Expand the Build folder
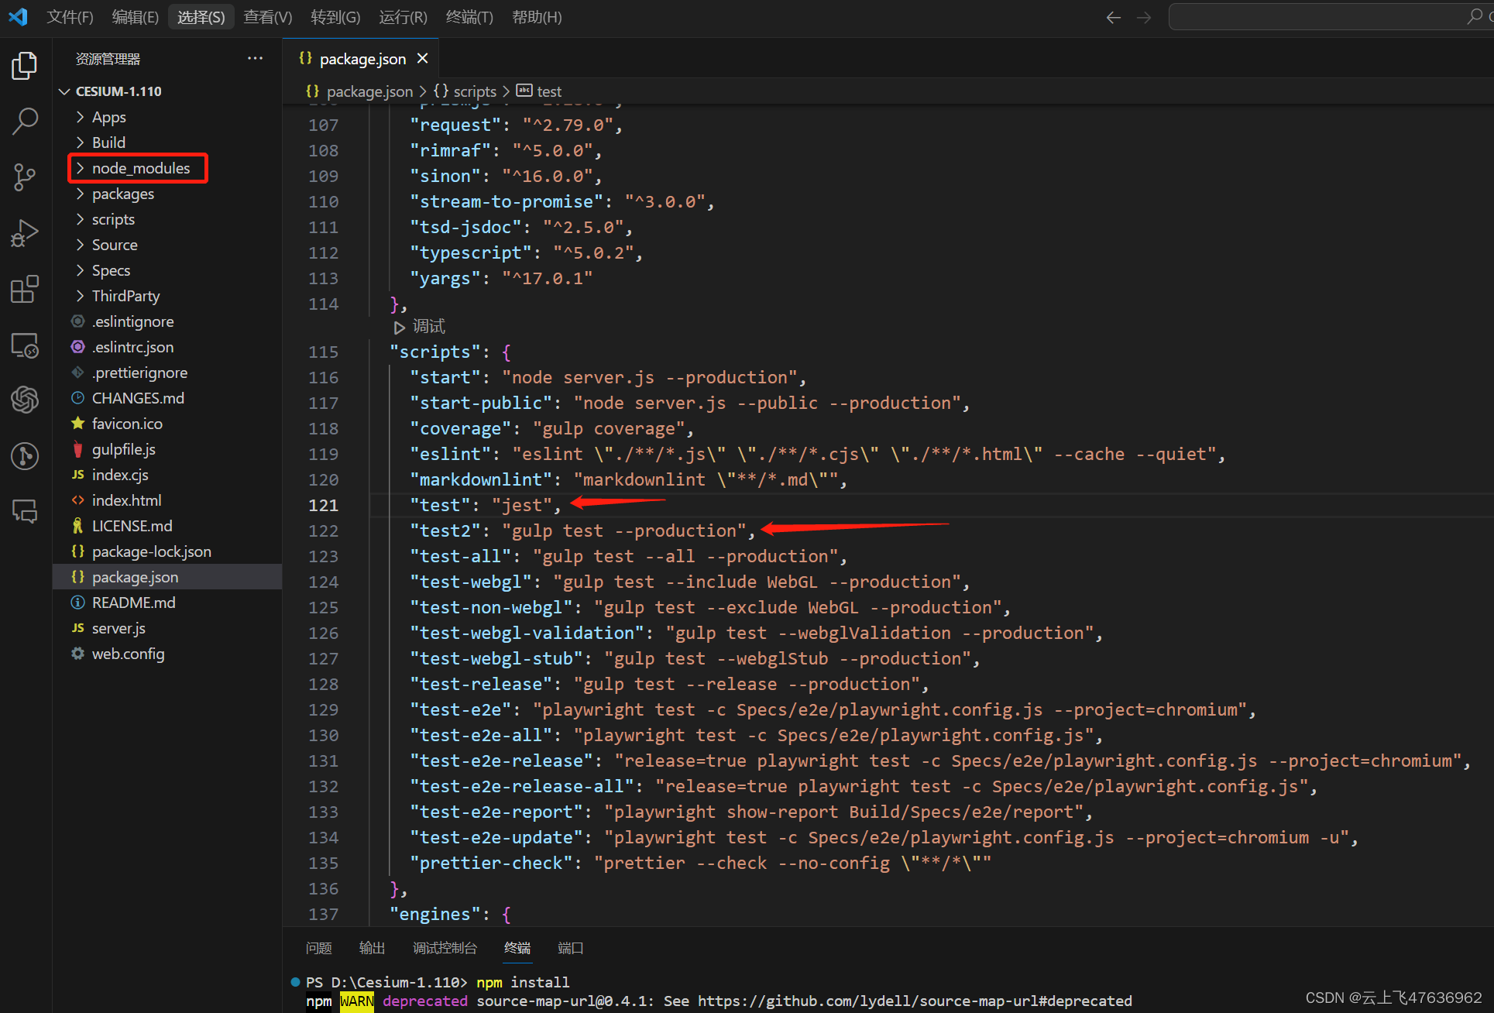 coord(167,143)
